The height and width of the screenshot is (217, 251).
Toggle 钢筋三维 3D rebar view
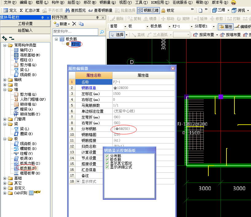148,10
